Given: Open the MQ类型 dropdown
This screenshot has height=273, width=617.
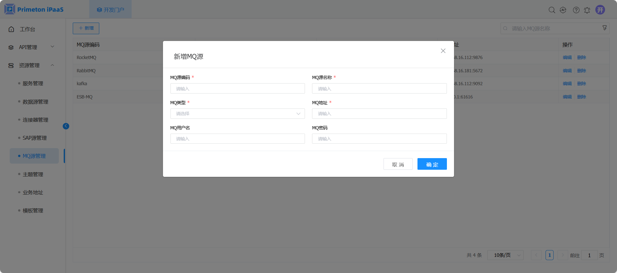Looking at the screenshot, I should pos(237,114).
